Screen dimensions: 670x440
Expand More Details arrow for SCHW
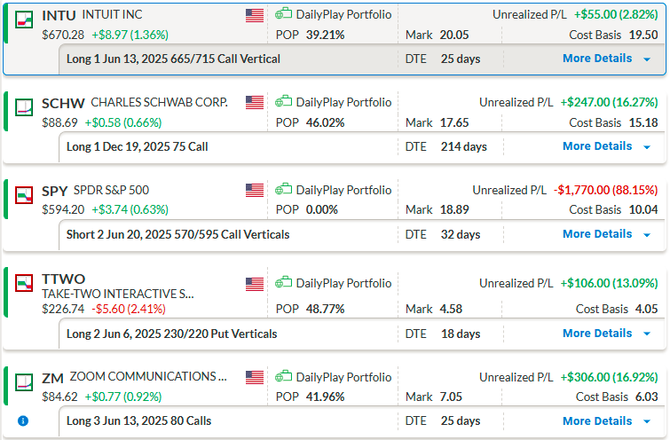(x=647, y=147)
